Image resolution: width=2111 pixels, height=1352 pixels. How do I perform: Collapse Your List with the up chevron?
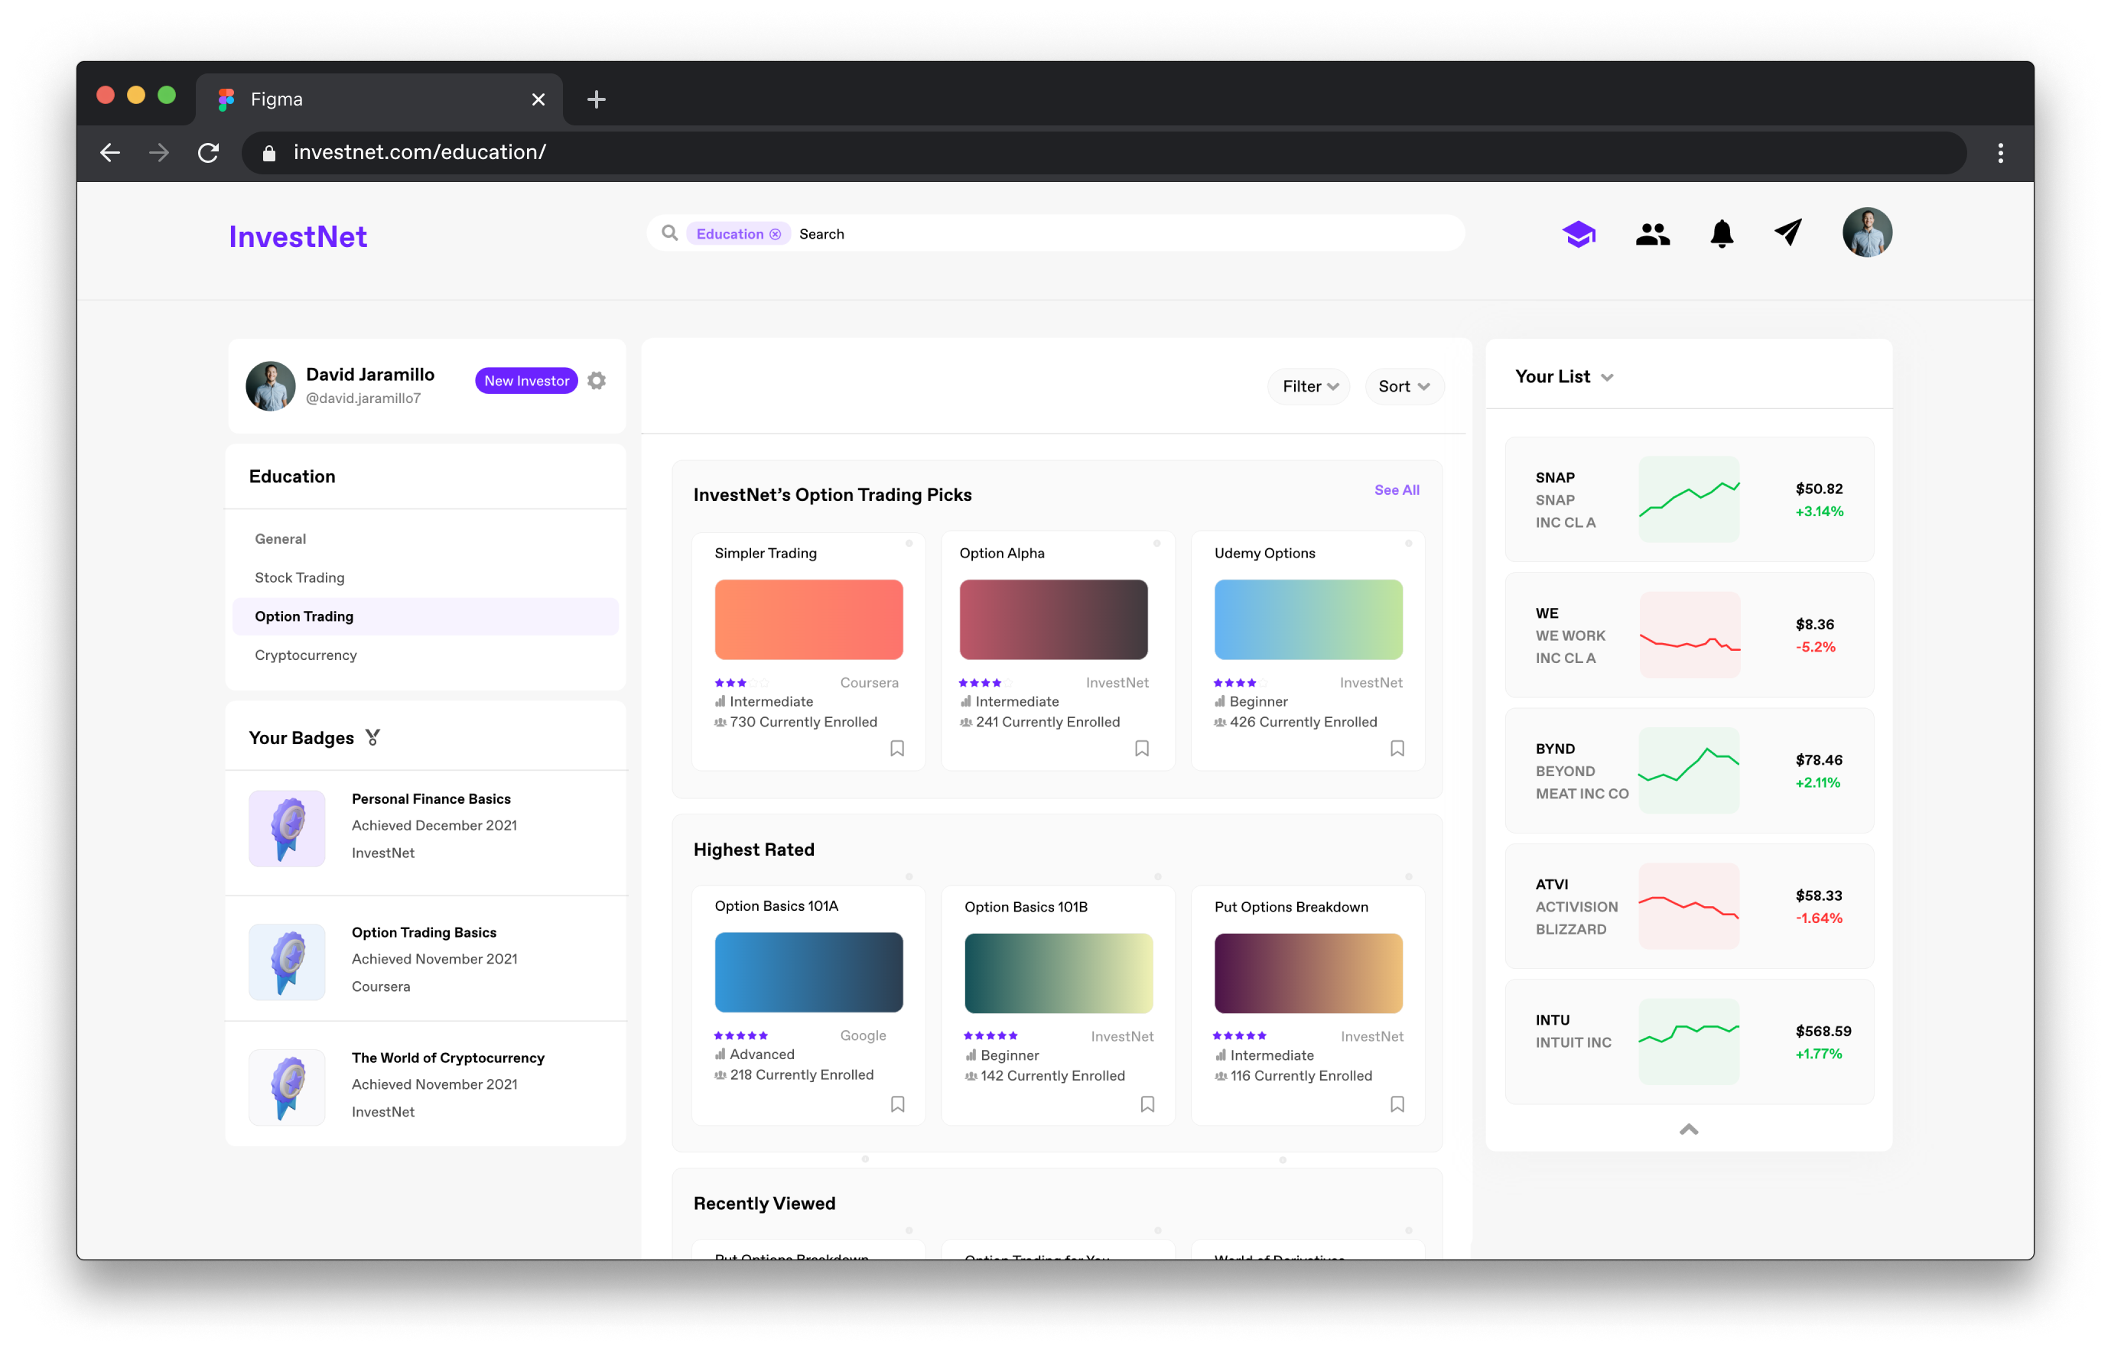pos(1688,1129)
